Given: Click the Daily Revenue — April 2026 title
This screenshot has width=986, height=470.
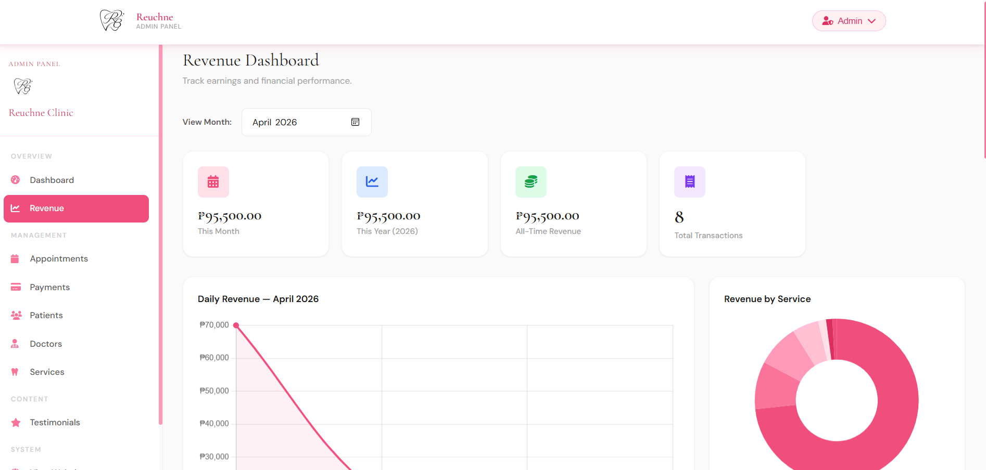Looking at the screenshot, I should pos(258,299).
